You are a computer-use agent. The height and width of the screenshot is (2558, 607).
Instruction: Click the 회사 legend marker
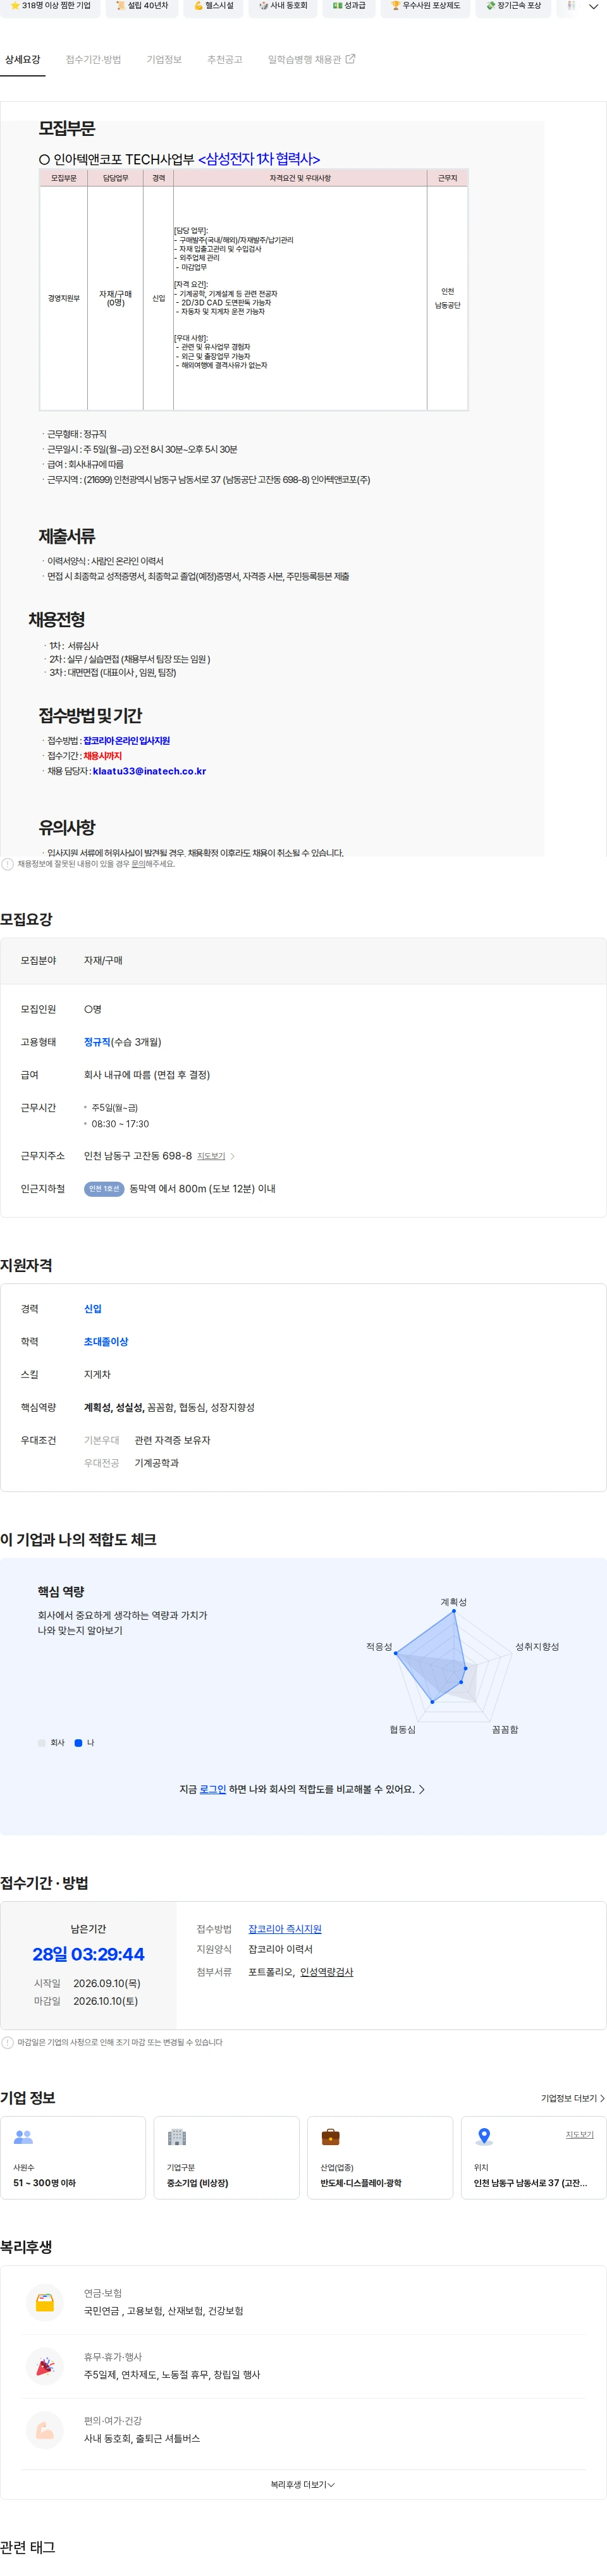click(42, 1742)
